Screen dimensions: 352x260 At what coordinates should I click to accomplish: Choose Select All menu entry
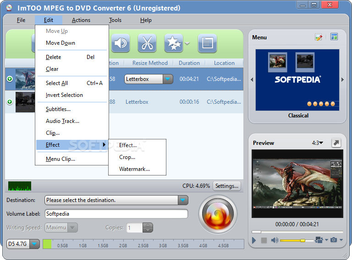(x=72, y=83)
